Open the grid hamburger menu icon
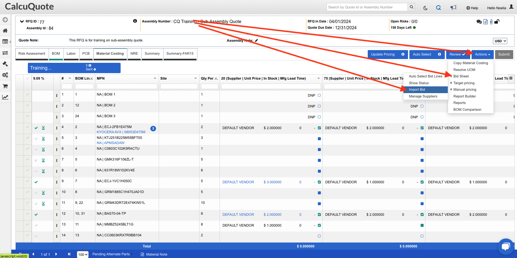 (511, 78)
